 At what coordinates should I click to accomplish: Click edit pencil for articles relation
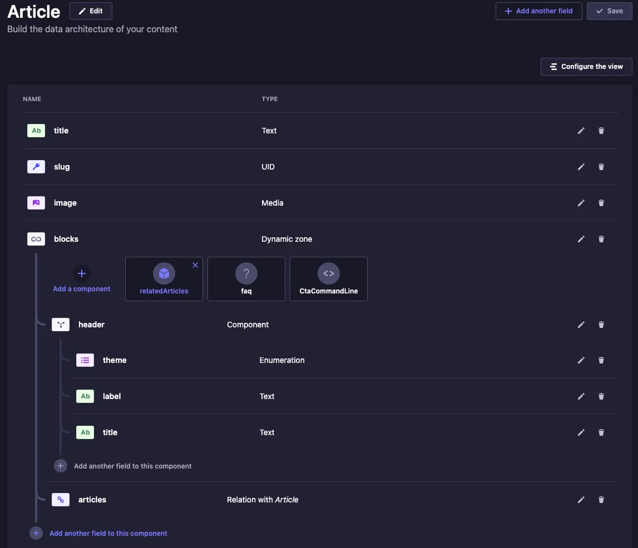pyautogui.click(x=581, y=500)
